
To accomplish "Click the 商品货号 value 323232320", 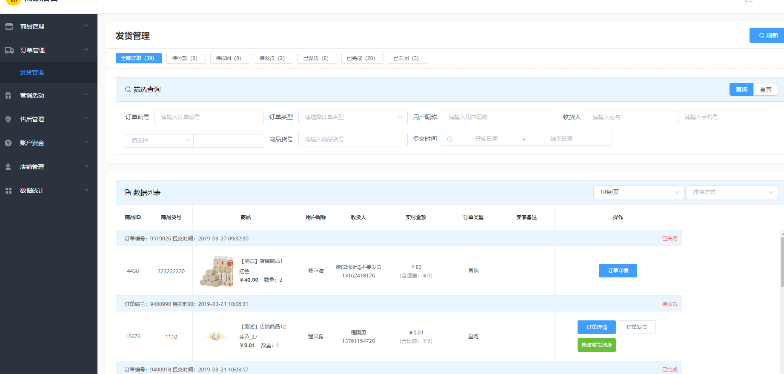I will coord(171,271).
